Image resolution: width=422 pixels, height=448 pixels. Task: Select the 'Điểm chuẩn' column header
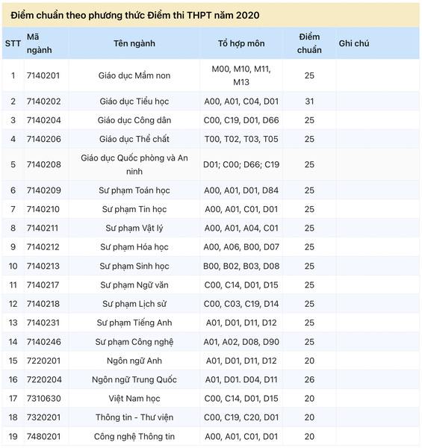click(x=309, y=43)
